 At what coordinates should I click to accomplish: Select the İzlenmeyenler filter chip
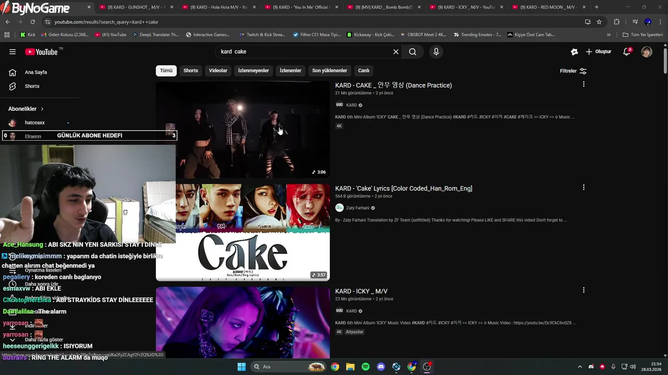tap(254, 71)
